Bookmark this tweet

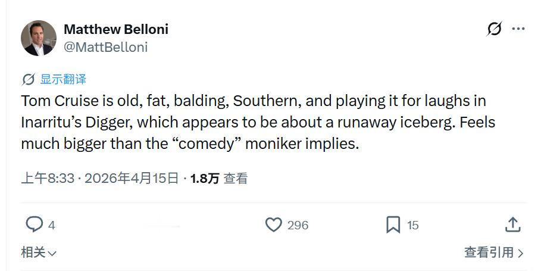point(393,225)
